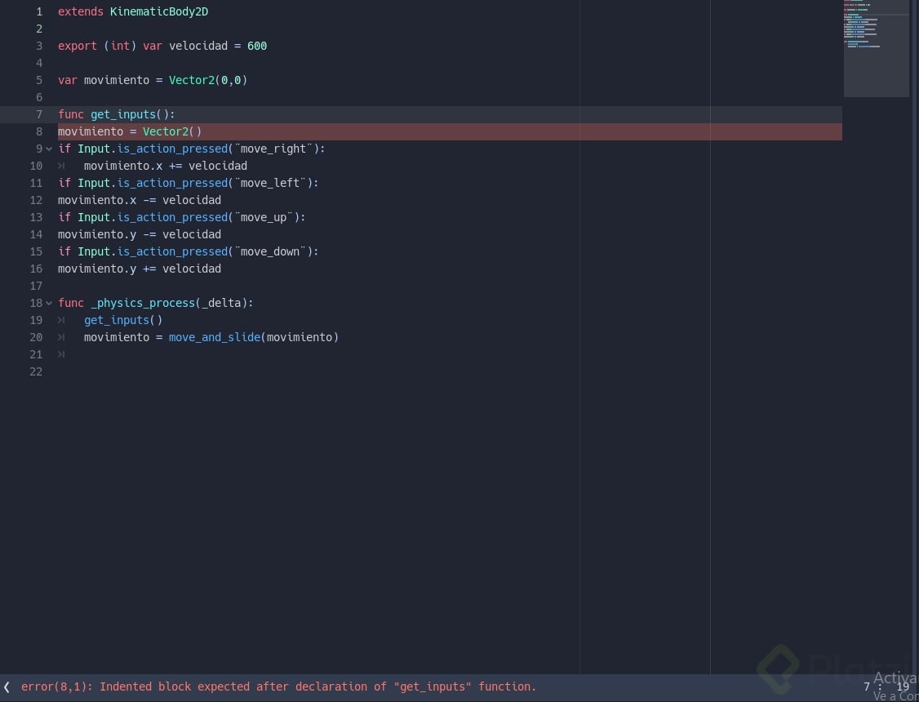Click the code minimap preview

coord(877,49)
